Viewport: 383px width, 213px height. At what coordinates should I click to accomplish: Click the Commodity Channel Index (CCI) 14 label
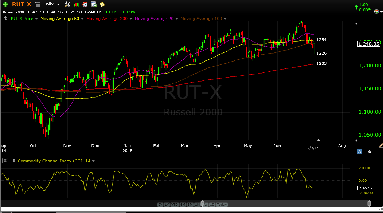[x=54, y=161]
